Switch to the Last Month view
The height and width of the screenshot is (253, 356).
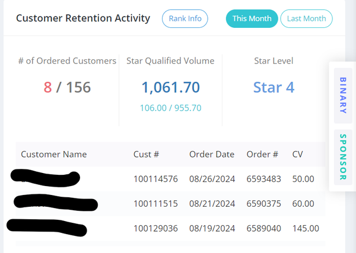point(306,18)
